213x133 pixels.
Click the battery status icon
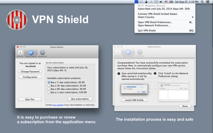pos(171,2)
